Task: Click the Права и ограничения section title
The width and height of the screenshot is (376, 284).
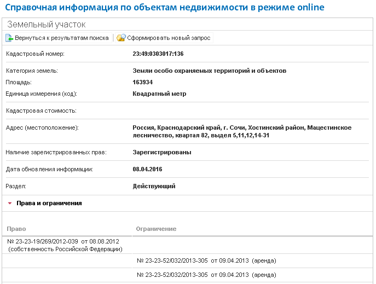Action: point(49,203)
